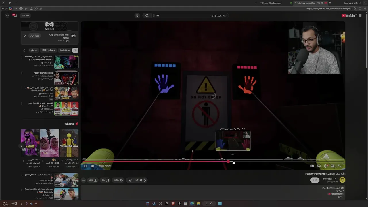Open a new browser tab plus
The height and width of the screenshot is (207, 368).
[256, 3]
